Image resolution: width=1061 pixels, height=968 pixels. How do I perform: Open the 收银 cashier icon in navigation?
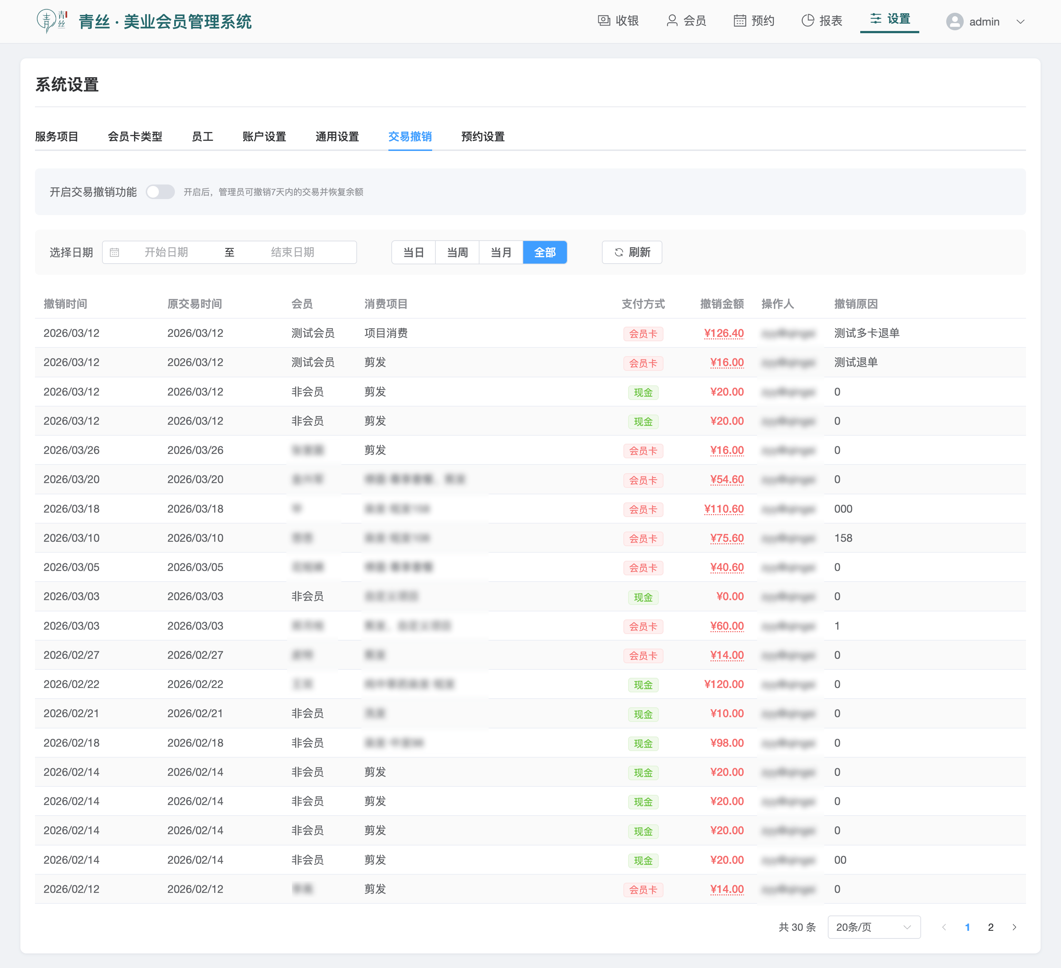[604, 20]
